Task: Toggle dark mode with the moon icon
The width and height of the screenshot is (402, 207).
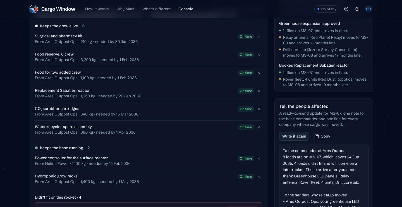Action: pos(357,9)
